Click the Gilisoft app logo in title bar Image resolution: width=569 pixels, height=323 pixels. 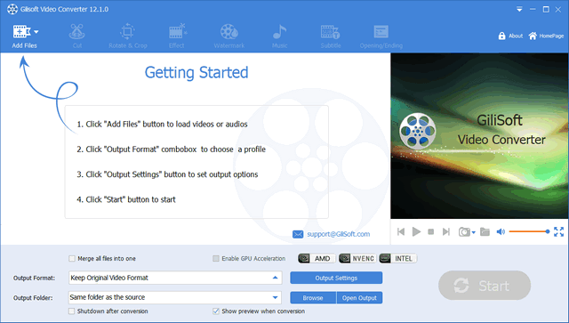[12, 9]
